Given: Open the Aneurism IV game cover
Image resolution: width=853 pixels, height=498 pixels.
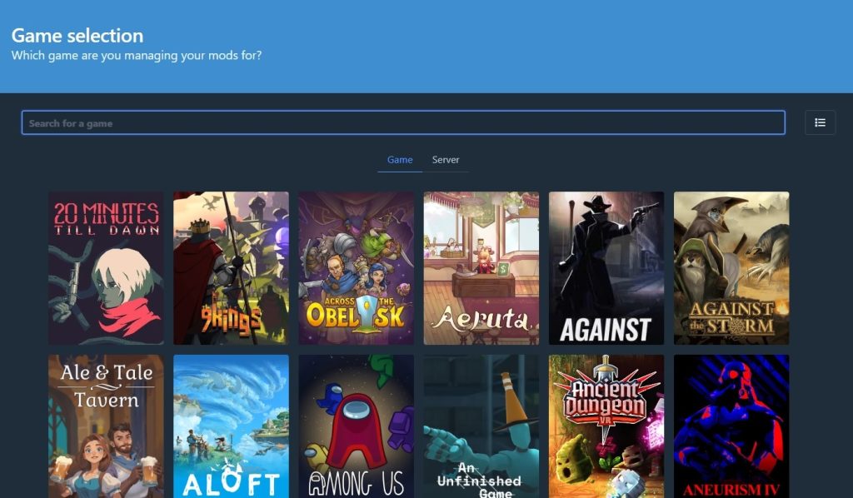Looking at the screenshot, I should [731, 426].
